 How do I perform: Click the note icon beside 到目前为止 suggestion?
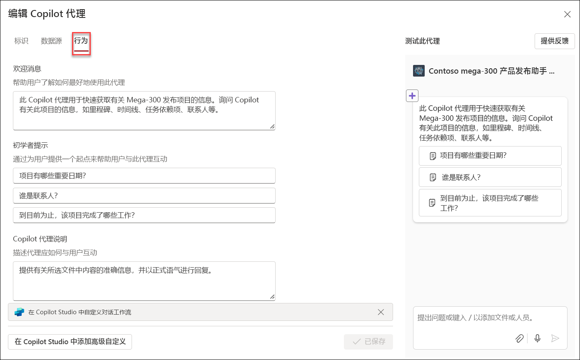433,203
